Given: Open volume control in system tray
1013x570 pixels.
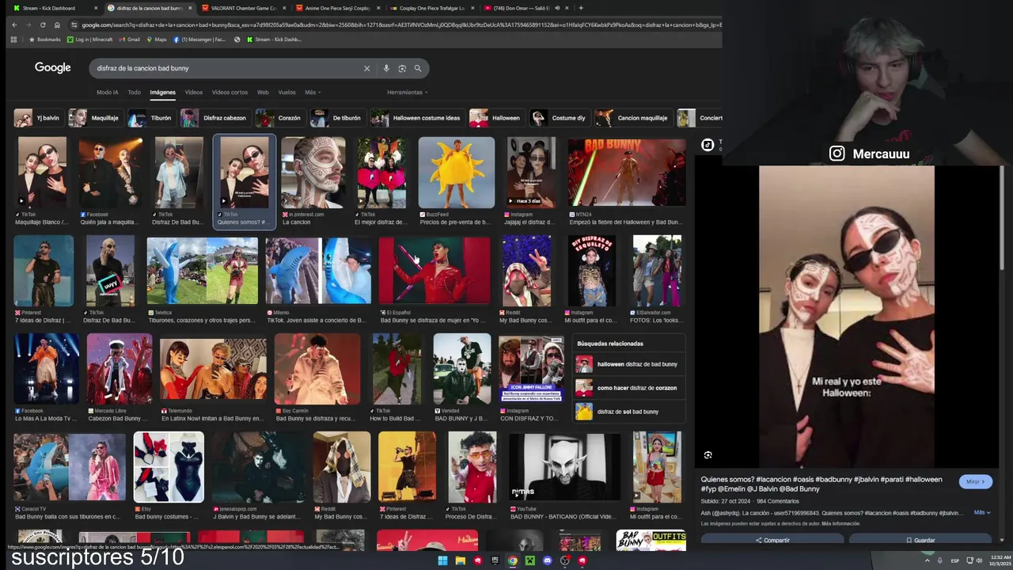Looking at the screenshot, I should tap(977, 560).
